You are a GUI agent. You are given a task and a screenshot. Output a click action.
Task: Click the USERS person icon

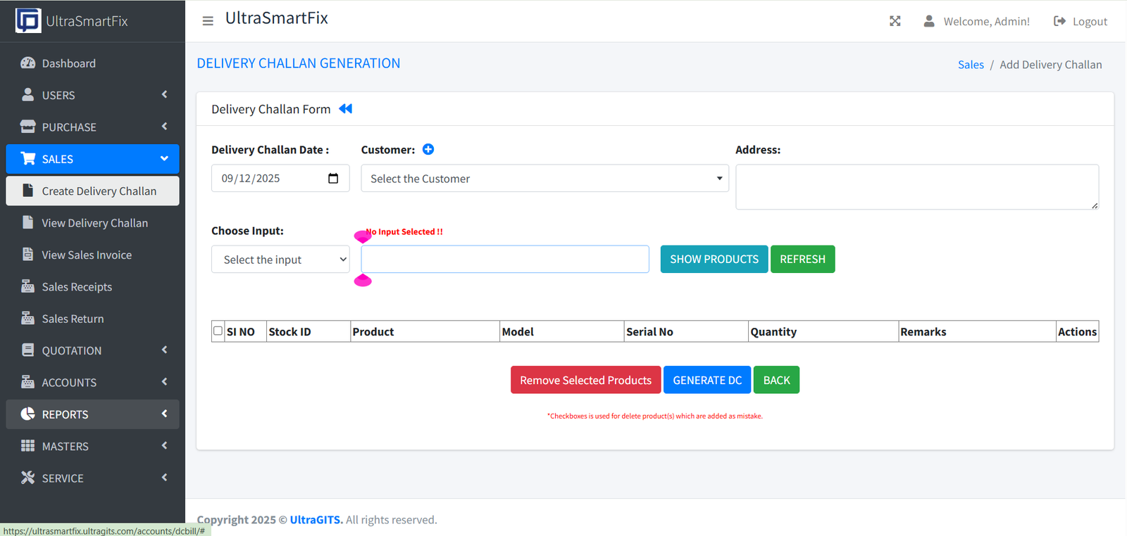pos(28,94)
